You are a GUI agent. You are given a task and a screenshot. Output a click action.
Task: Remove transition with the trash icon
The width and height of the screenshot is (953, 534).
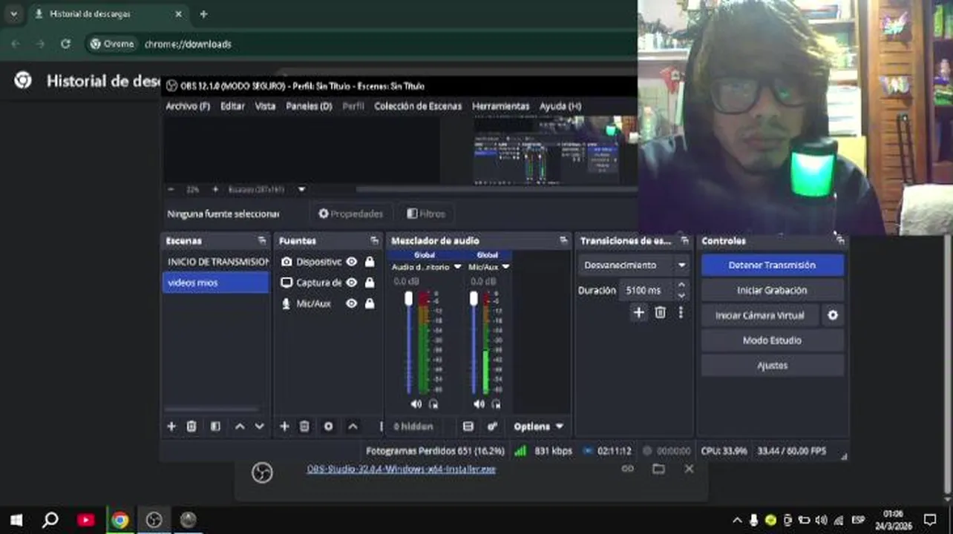[x=660, y=313]
